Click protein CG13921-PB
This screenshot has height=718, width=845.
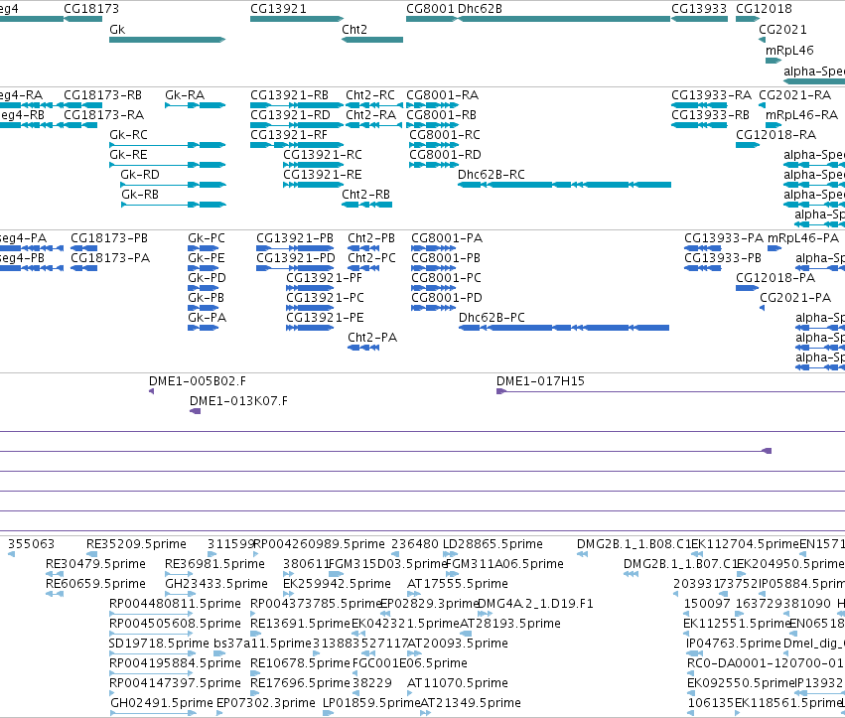[295, 238]
